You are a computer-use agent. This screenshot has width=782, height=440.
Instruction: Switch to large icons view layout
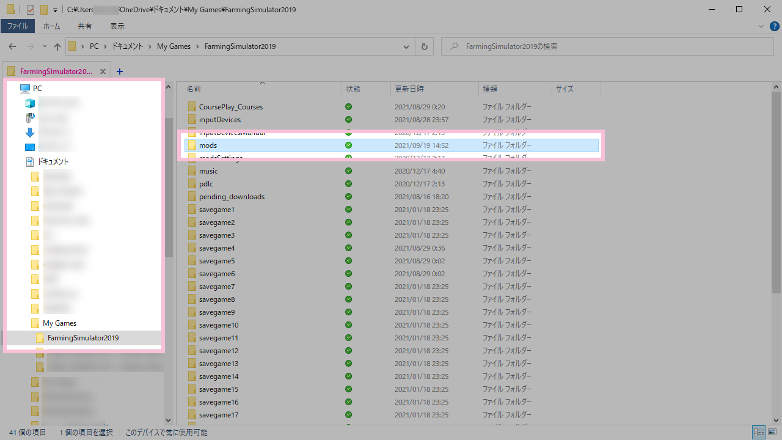771,432
